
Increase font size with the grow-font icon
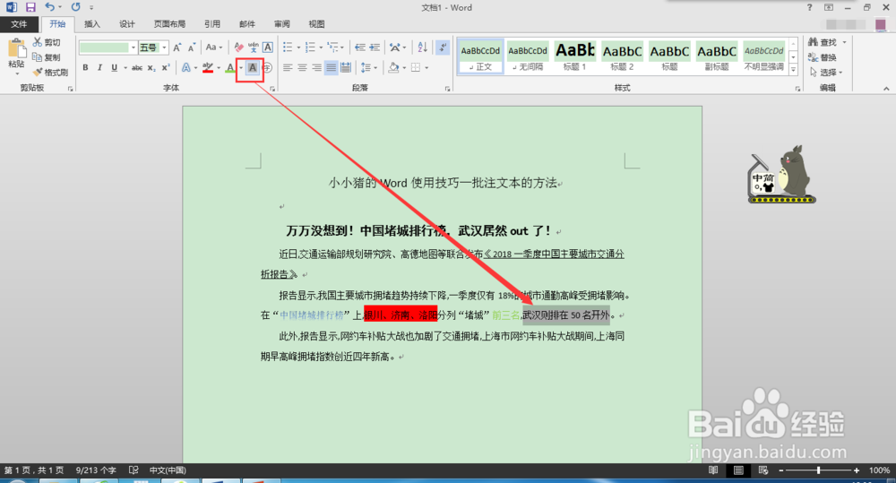coord(177,47)
